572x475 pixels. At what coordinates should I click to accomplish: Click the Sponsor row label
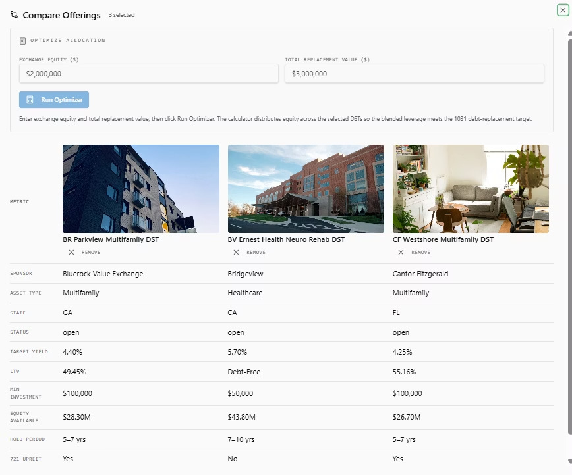point(21,273)
